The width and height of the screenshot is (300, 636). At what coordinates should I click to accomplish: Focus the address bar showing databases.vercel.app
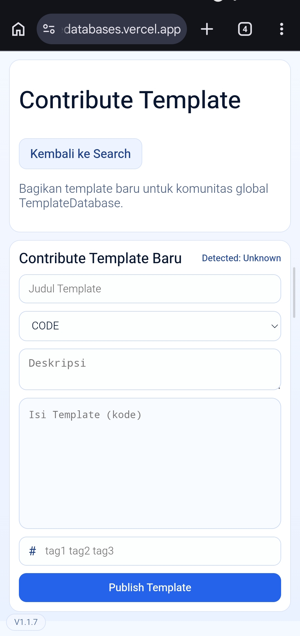121,29
